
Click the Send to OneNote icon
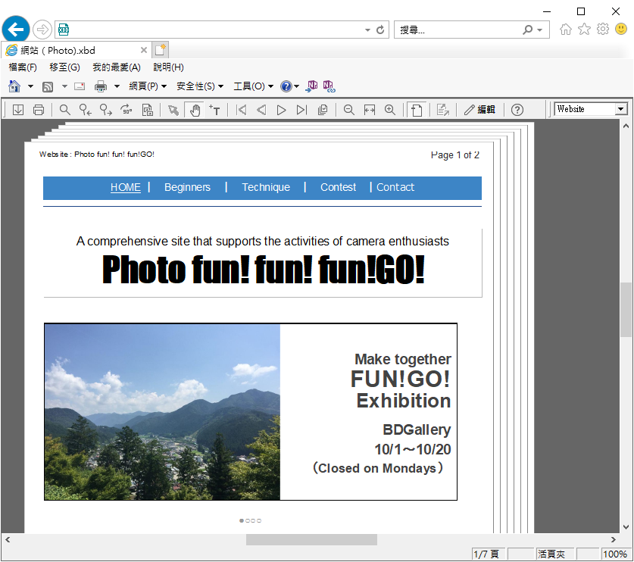click(311, 86)
